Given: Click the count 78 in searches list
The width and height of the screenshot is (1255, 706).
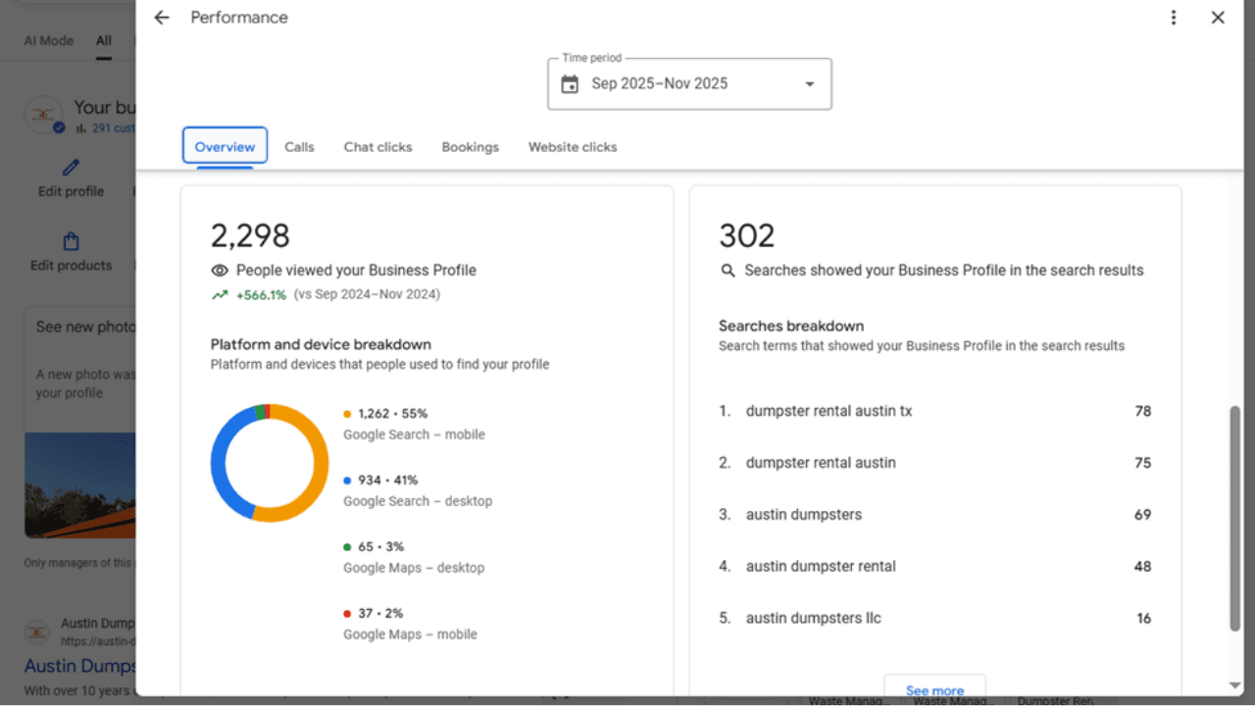Looking at the screenshot, I should pos(1142,411).
